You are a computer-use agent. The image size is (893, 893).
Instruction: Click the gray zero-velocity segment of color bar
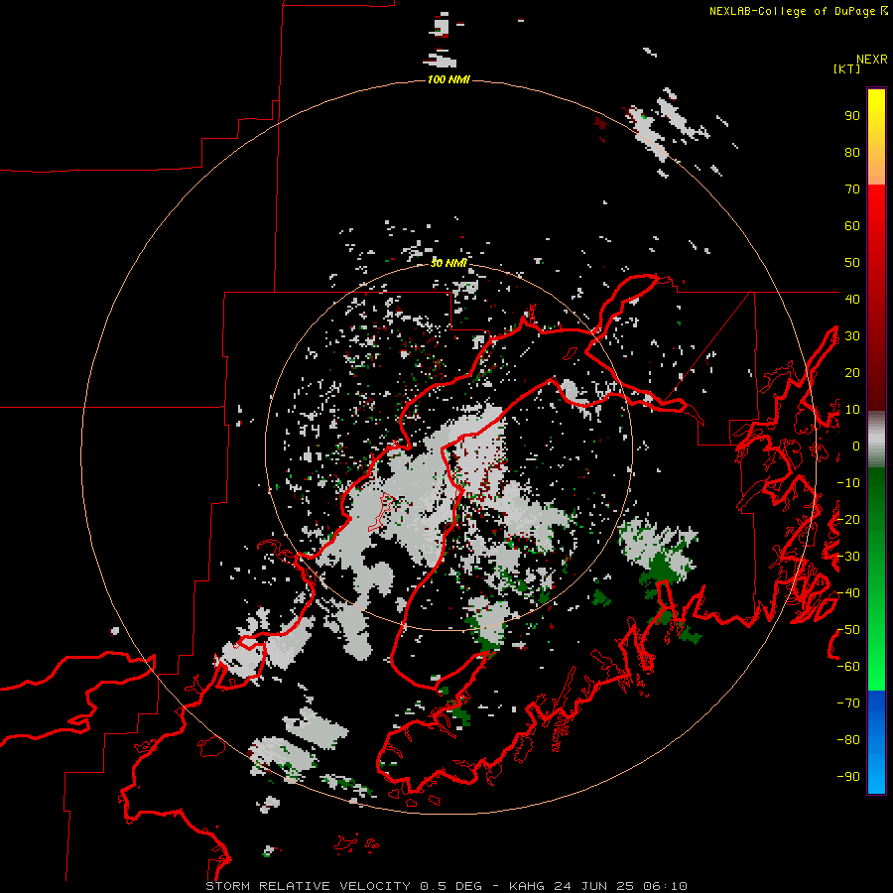[x=876, y=440]
